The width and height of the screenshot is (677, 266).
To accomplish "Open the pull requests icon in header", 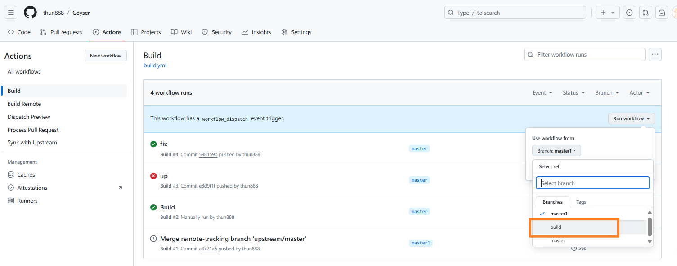I will 646,13.
